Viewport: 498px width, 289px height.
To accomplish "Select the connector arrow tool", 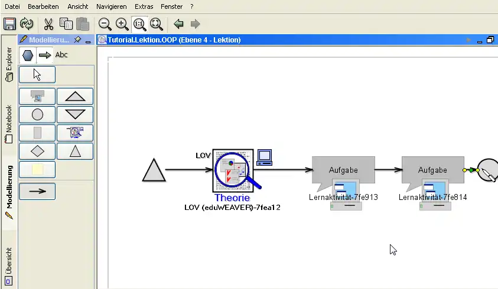I will tap(37, 191).
